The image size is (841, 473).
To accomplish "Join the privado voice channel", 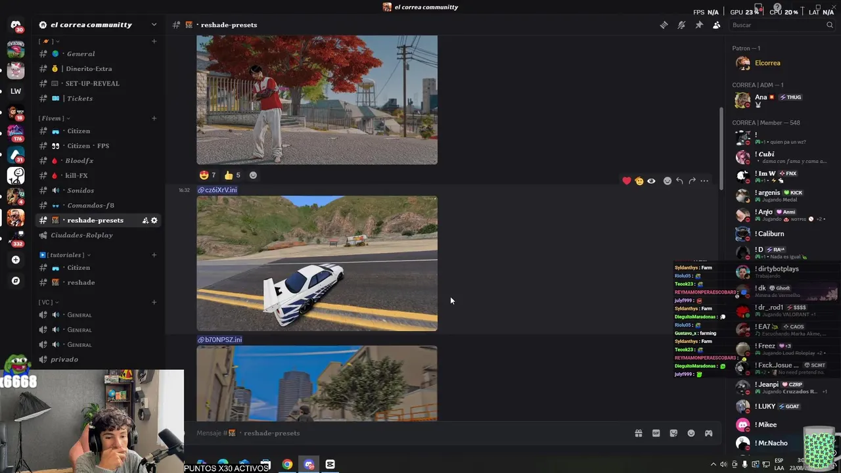I will (99, 359).
